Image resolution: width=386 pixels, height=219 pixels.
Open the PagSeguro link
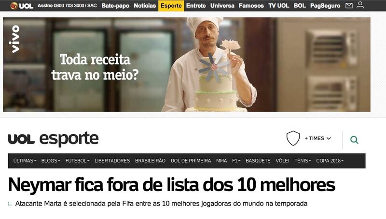coord(325,6)
